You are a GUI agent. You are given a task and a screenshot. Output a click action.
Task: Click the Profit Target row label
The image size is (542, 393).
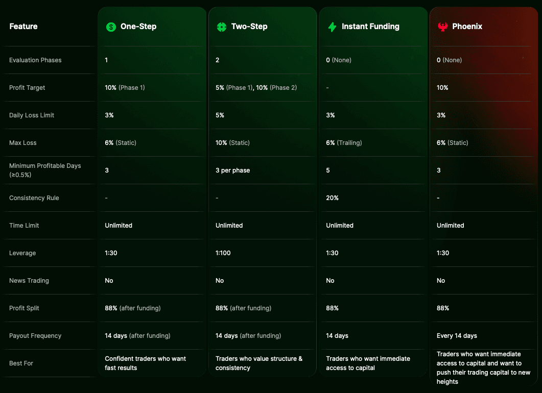click(x=27, y=88)
